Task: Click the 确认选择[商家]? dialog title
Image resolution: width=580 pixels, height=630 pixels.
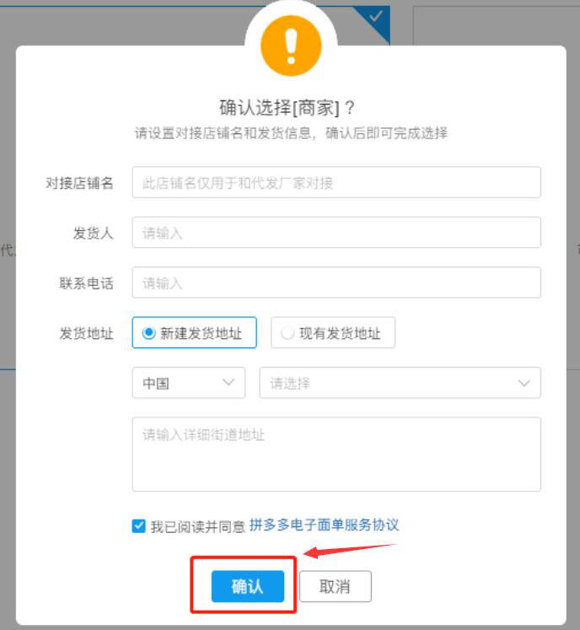Action: 287,108
